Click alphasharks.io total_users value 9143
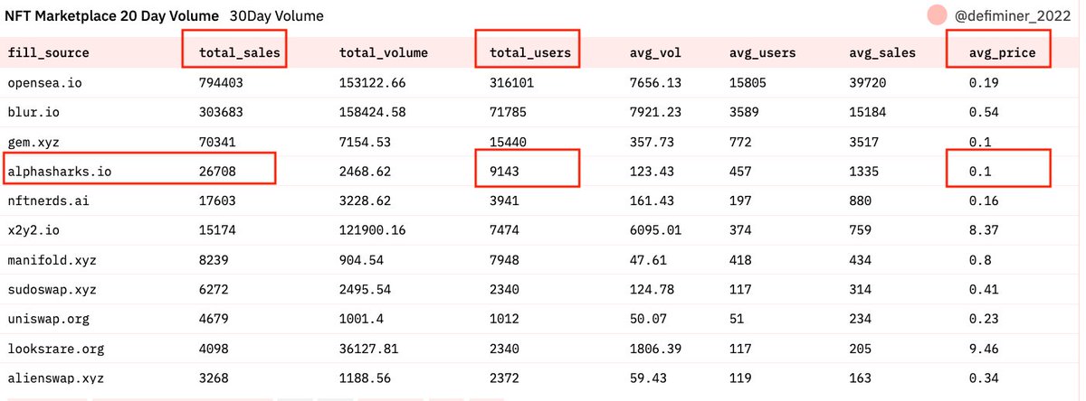 505,170
